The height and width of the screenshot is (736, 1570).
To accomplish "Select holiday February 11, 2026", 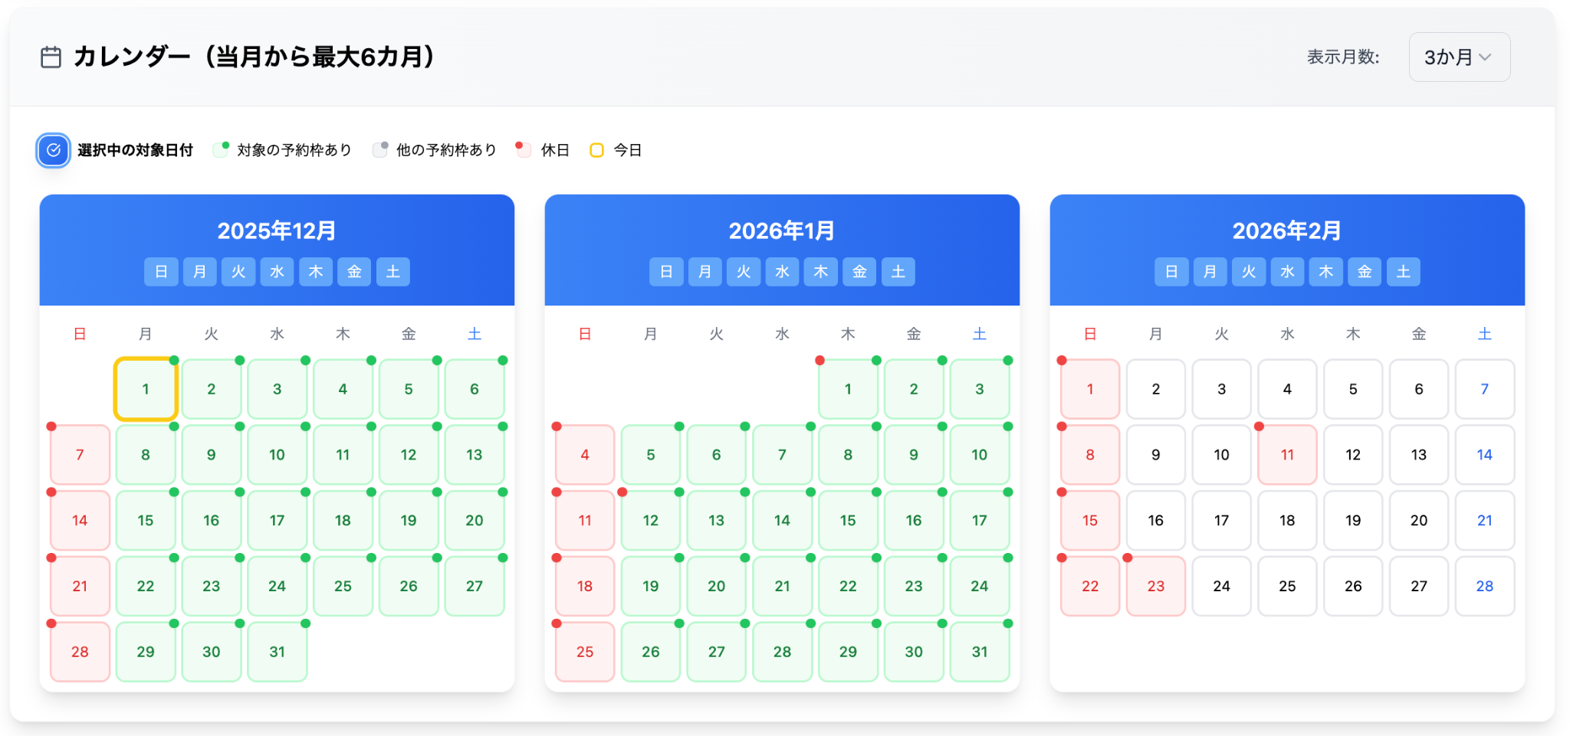I will pos(1287,455).
